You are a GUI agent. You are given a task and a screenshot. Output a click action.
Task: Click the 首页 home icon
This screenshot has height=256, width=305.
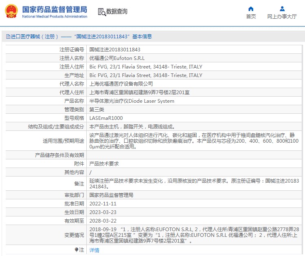tap(251, 9)
